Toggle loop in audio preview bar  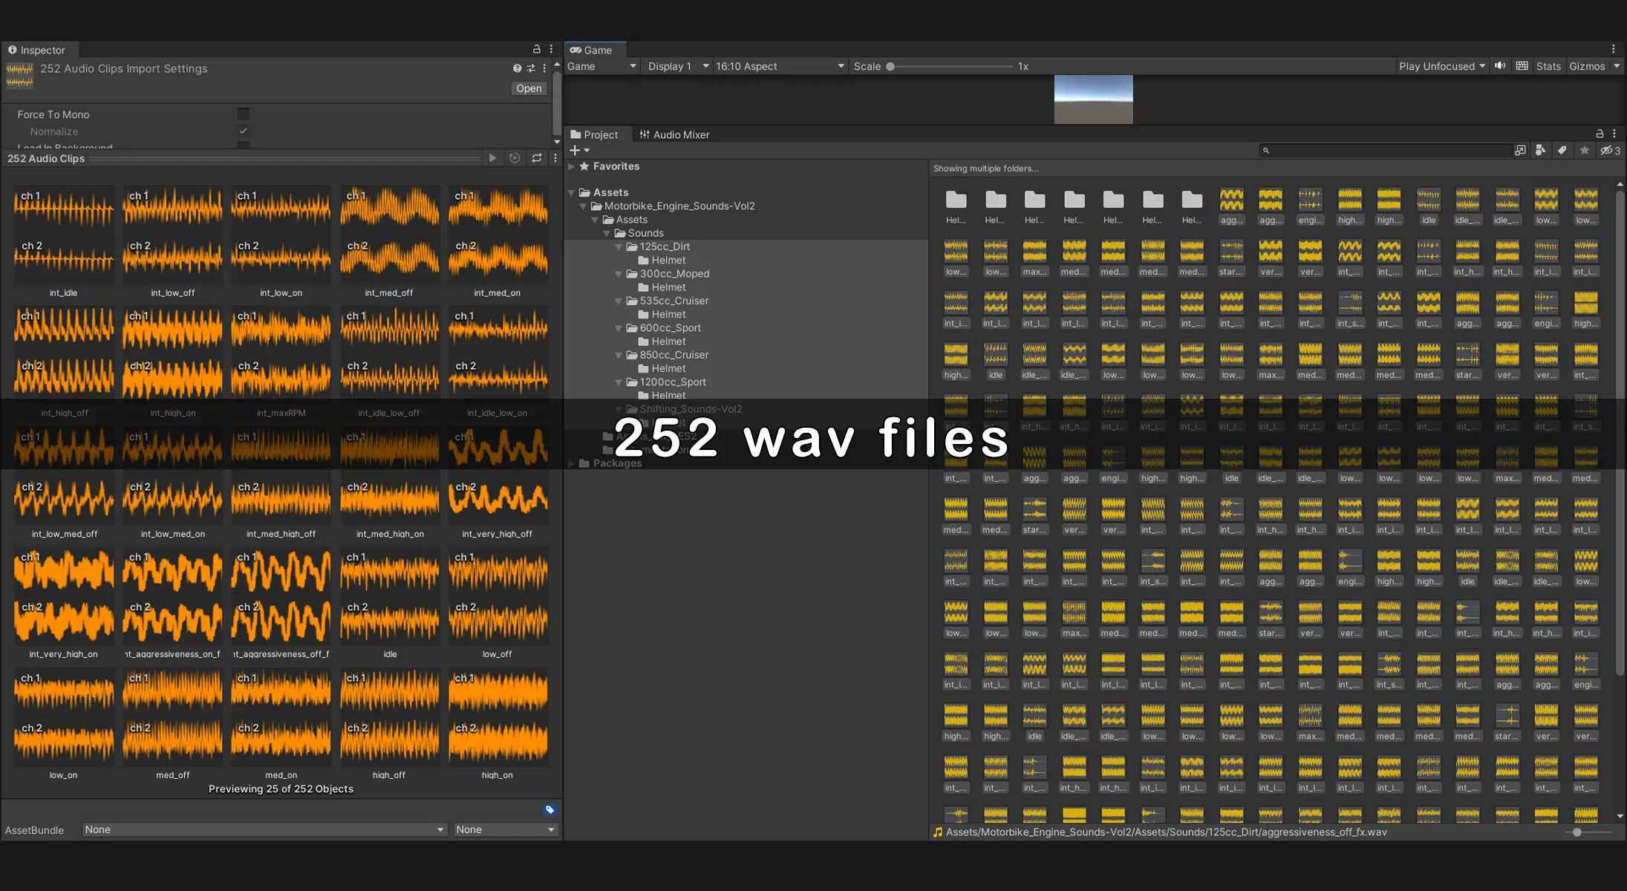point(536,158)
